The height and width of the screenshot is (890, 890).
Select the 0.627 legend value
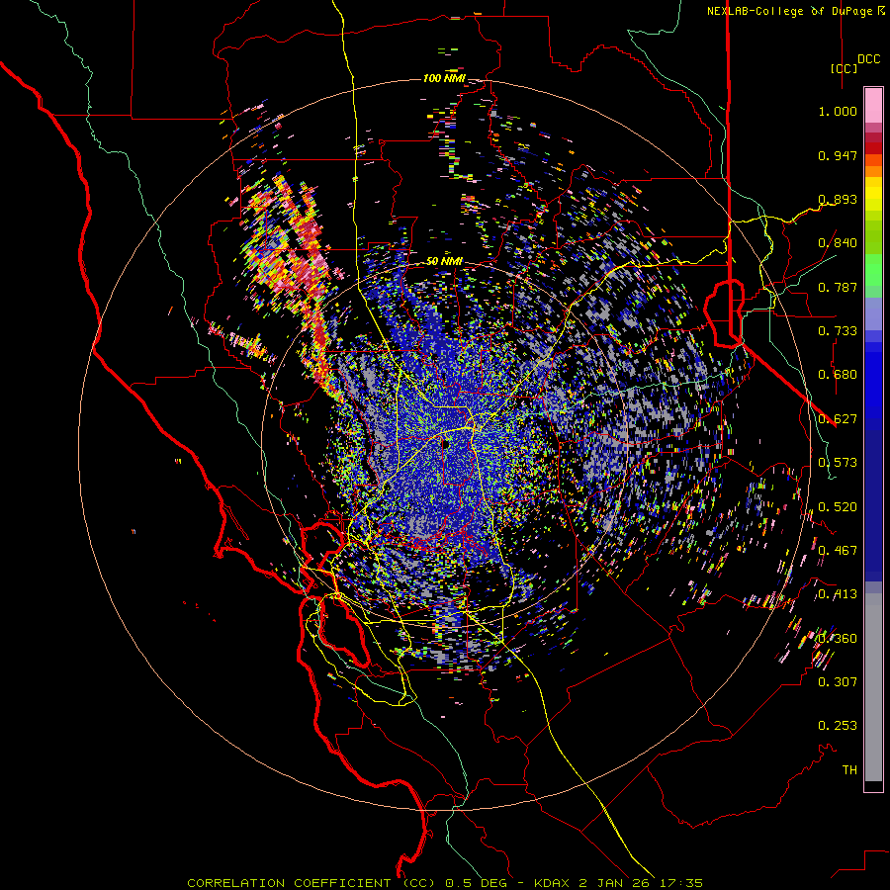pos(838,419)
